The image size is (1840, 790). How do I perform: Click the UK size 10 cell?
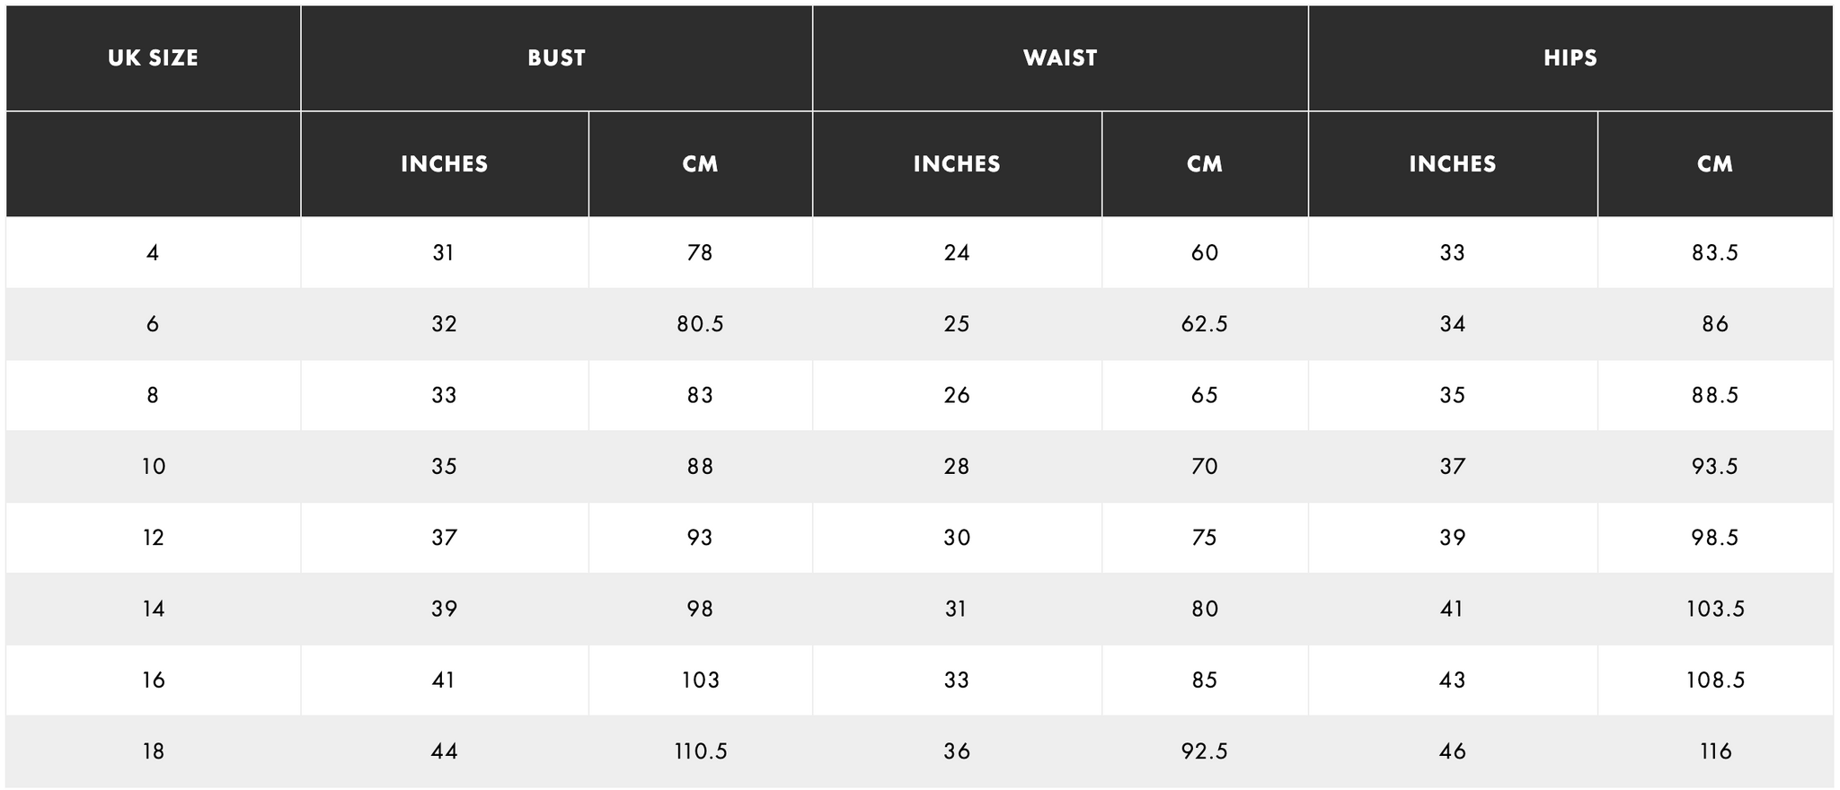tap(153, 467)
